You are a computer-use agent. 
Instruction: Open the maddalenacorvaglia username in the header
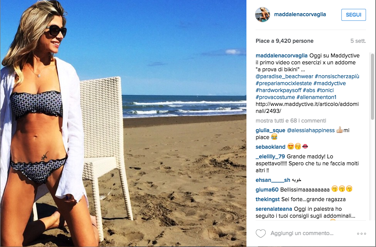point(300,14)
